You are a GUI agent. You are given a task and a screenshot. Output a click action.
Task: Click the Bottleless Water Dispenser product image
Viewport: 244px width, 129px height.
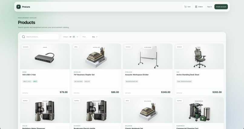(45, 111)
